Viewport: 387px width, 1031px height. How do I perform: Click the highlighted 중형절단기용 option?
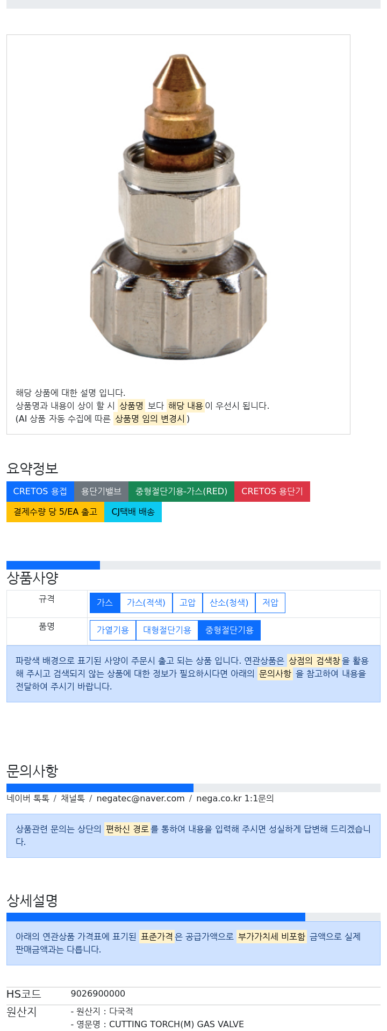click(x=229, y=630)
